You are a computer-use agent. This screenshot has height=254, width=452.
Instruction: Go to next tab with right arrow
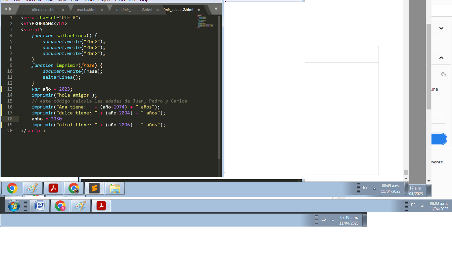pyautogui.click(x=10, y=9)
